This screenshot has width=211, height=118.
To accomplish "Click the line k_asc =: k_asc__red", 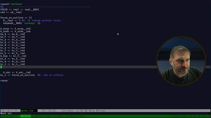I will tap(17, 72).
